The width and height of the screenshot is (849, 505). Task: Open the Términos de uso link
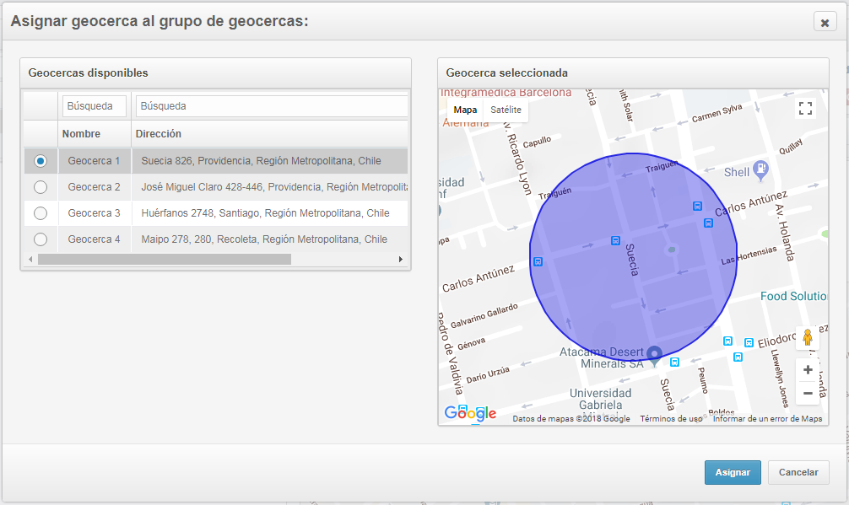[670, 419]
